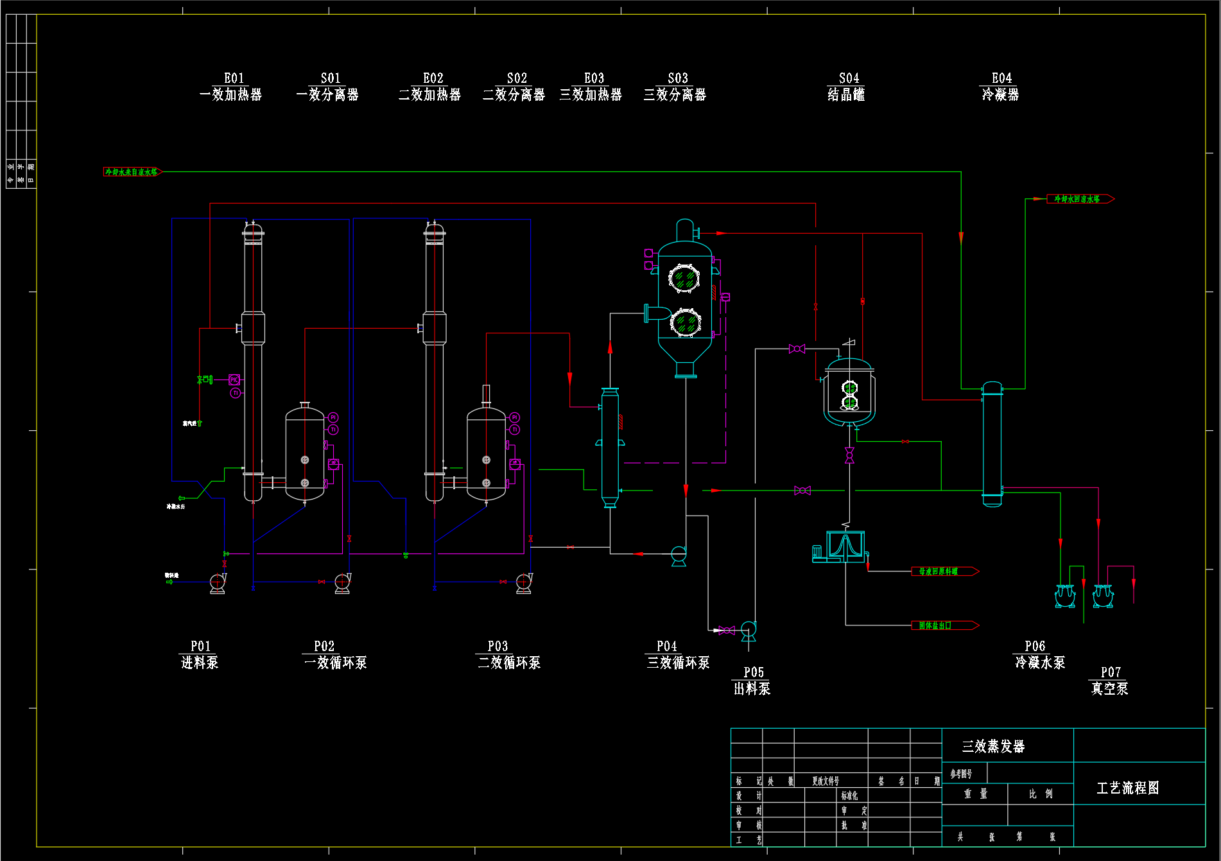Select the large cyan third-effect separator vessel

(685, 302)
